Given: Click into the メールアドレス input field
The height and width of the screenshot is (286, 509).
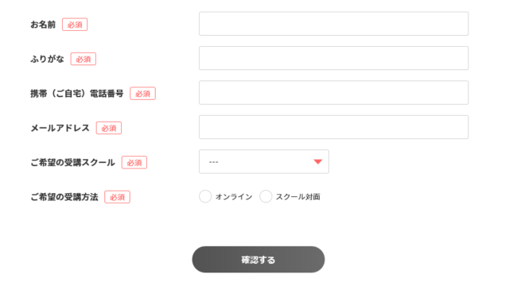Looking at the screenshot, I should tap(333, 127).
